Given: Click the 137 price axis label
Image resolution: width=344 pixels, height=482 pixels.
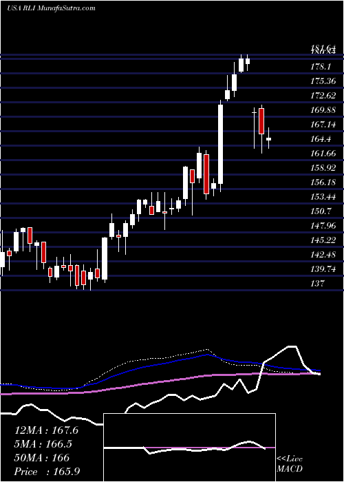Looking at the screenshot, I should (317, 284).
